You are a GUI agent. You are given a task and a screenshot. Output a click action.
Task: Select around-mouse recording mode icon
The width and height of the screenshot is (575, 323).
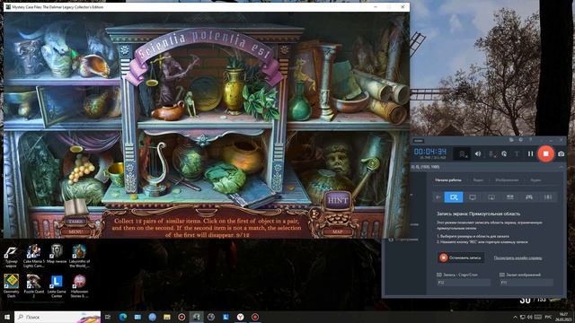coord(491,197)
